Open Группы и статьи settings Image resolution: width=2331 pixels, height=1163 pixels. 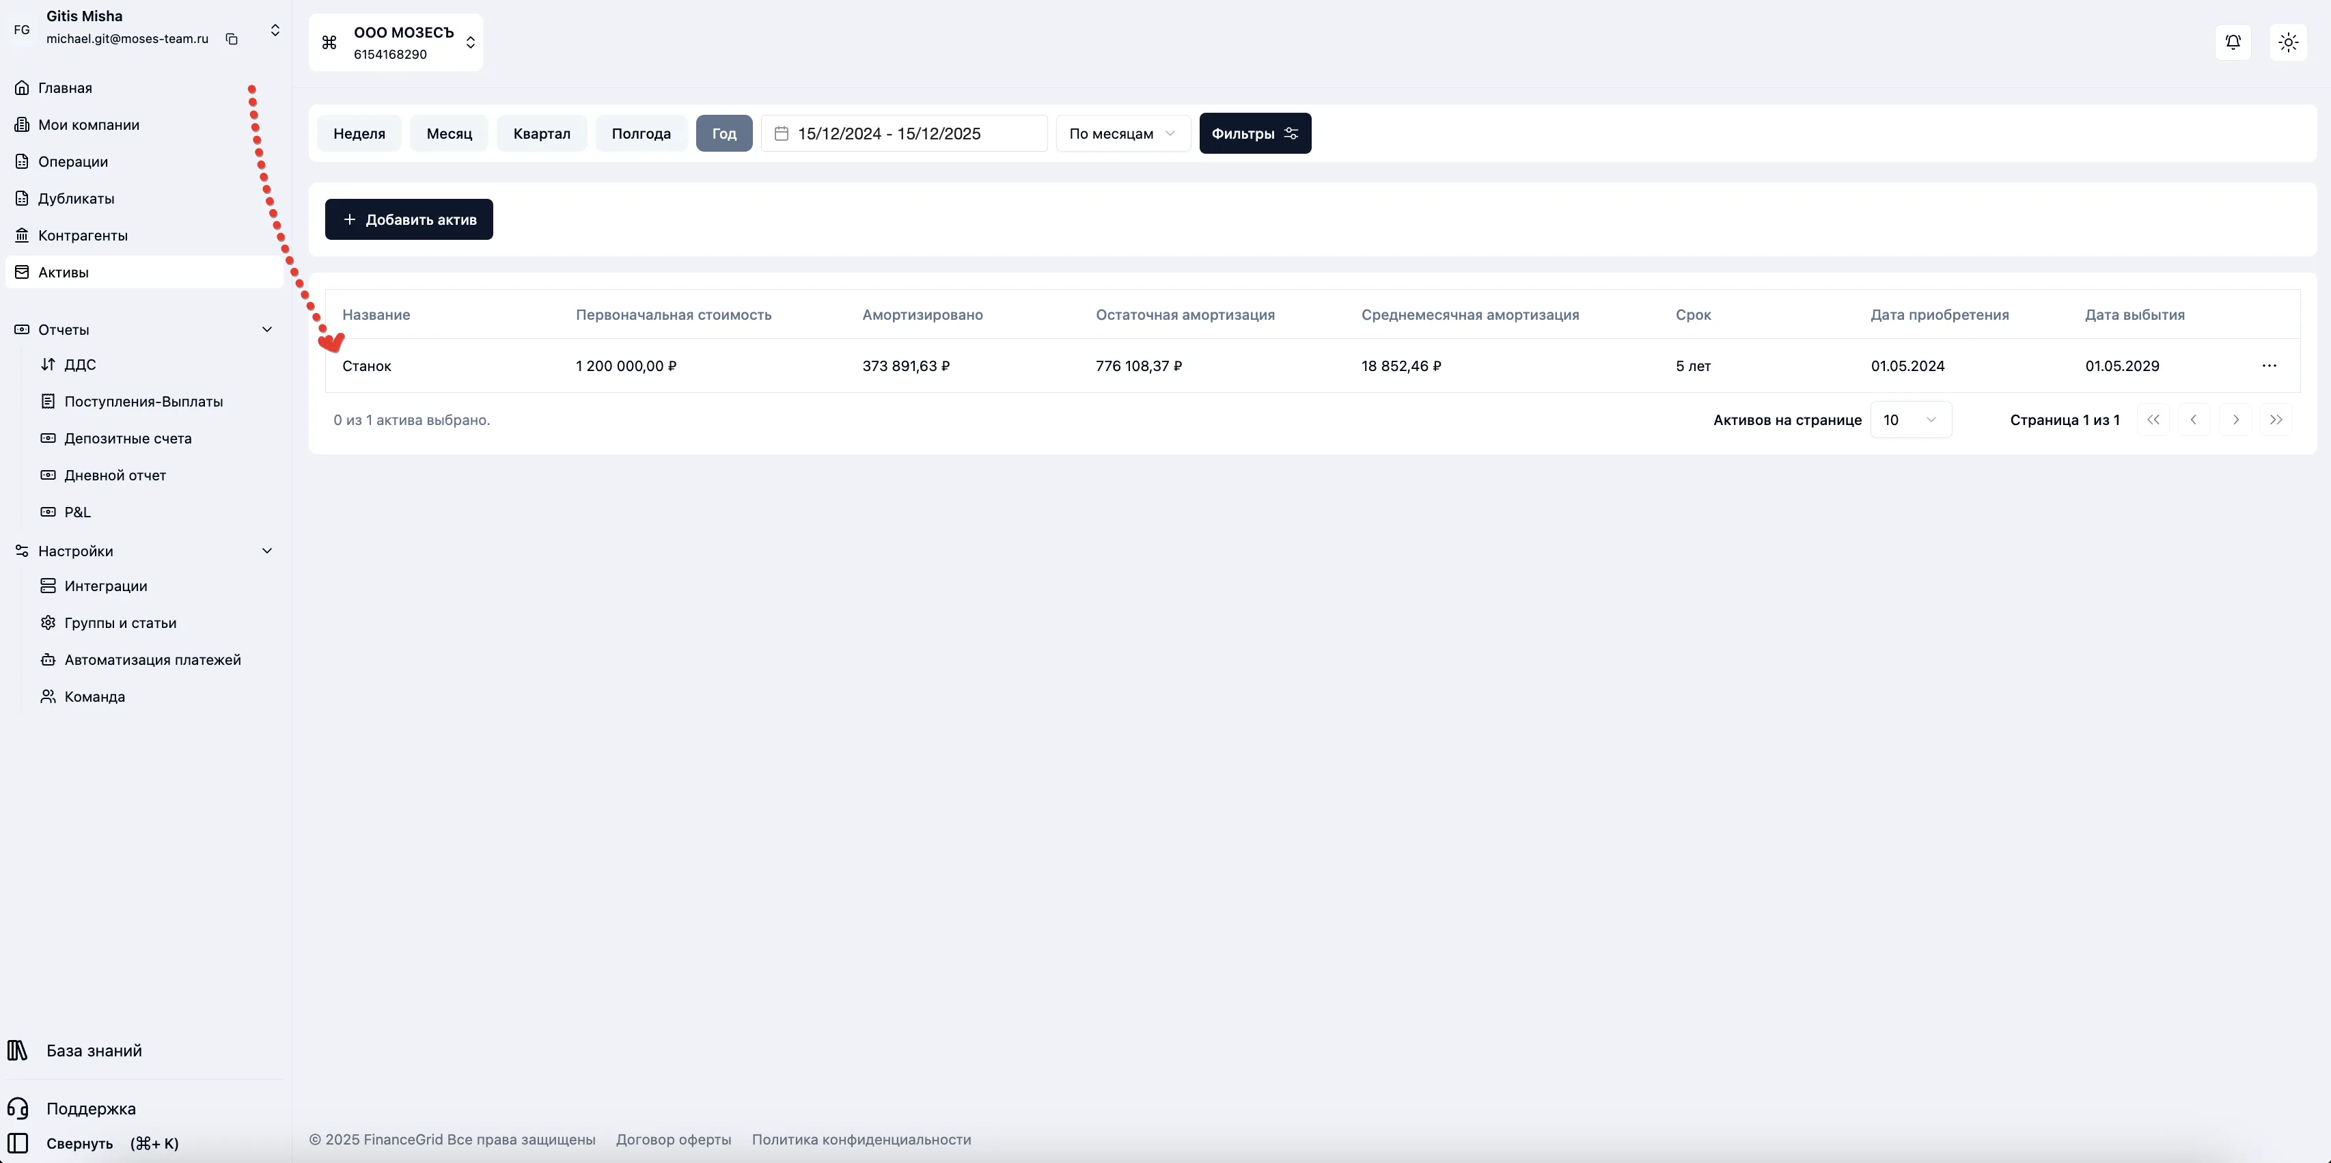click(x=120, y=624)
